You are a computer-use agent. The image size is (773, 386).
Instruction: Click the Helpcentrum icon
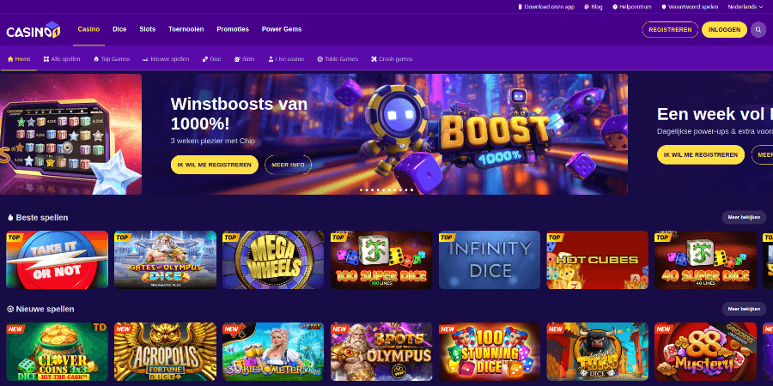point(615,7)
